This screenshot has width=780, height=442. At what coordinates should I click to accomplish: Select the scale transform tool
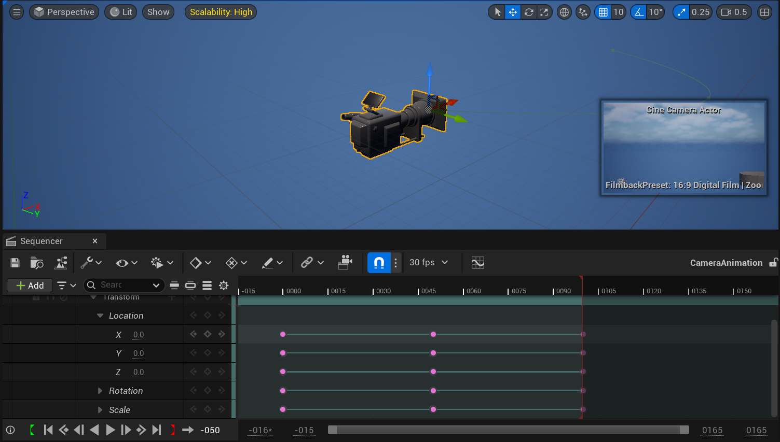[544, 12]
